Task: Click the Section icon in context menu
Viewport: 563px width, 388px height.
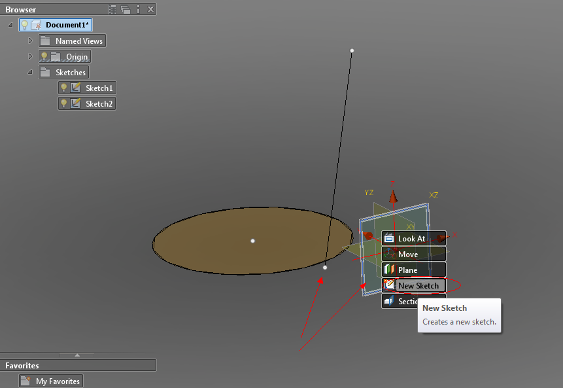Action: [389, 301]
